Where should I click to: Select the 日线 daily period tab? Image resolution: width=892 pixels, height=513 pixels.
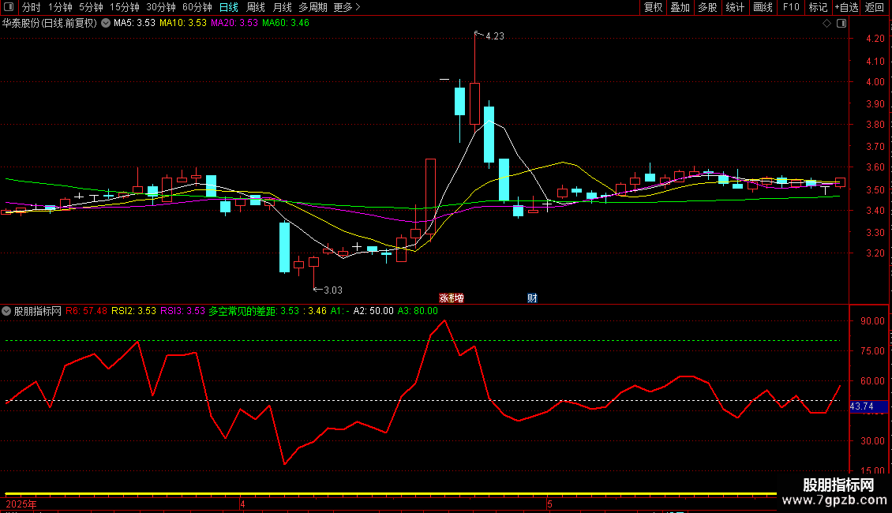coord(229,7)
